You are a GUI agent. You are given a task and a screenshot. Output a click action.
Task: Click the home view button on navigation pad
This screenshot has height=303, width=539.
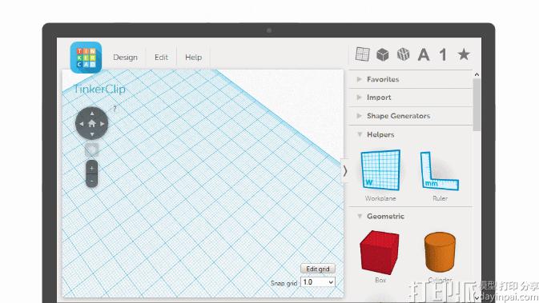pyautogui.click(x=92, y=124)
